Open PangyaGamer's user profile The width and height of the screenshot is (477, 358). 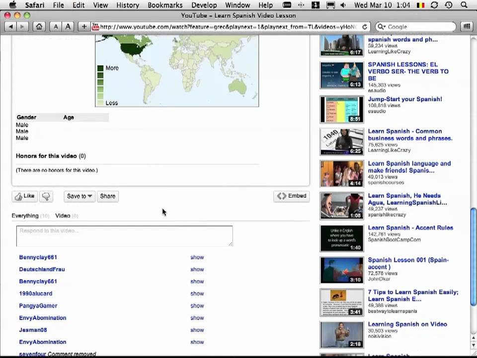pyautogui.click(x=38, y=306)
